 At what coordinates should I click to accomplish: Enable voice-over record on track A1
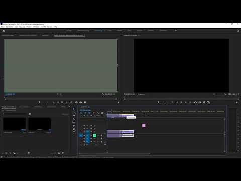[x=101, y=135]
